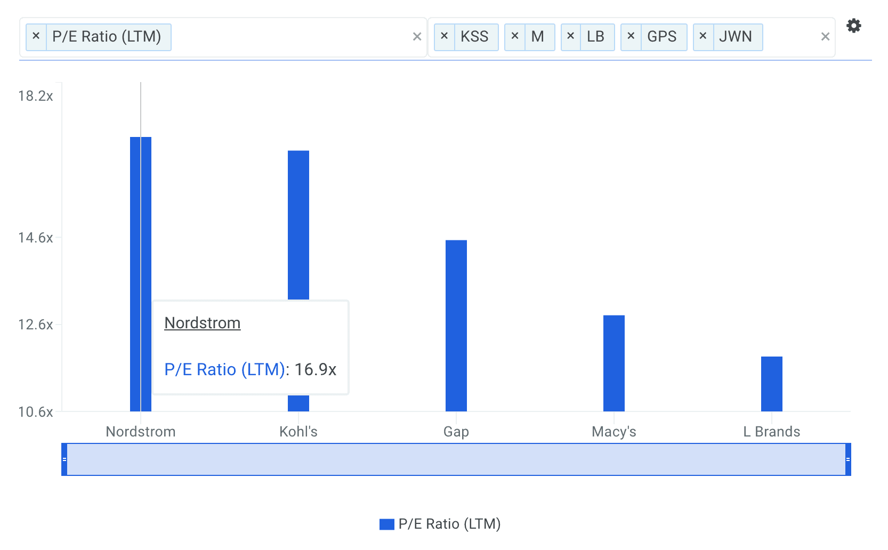Open chart settings gear icon

(x=853, y=26)
